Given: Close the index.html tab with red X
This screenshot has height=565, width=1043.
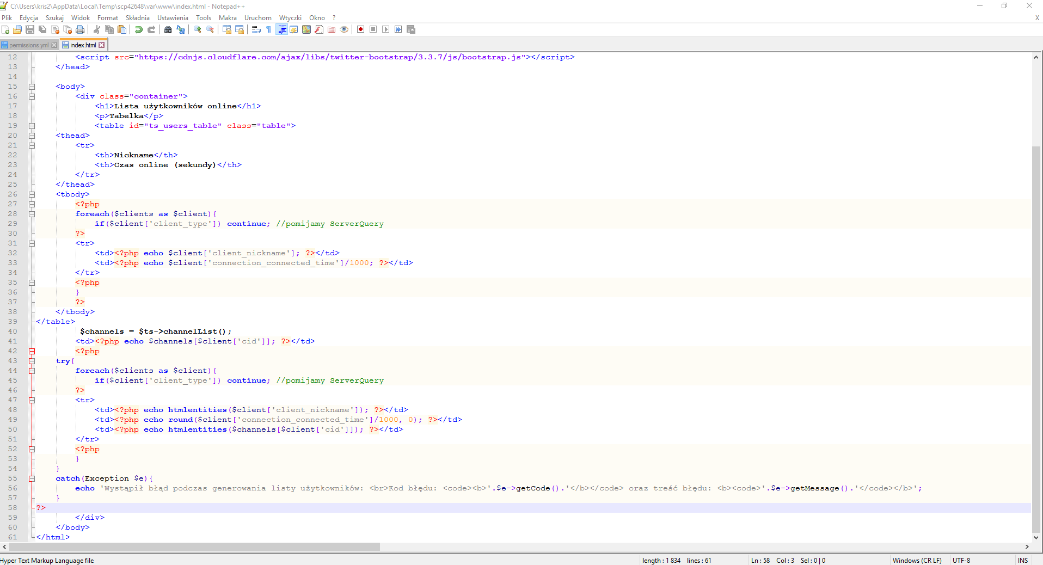Looking at the screenshot, I should 102,45.
